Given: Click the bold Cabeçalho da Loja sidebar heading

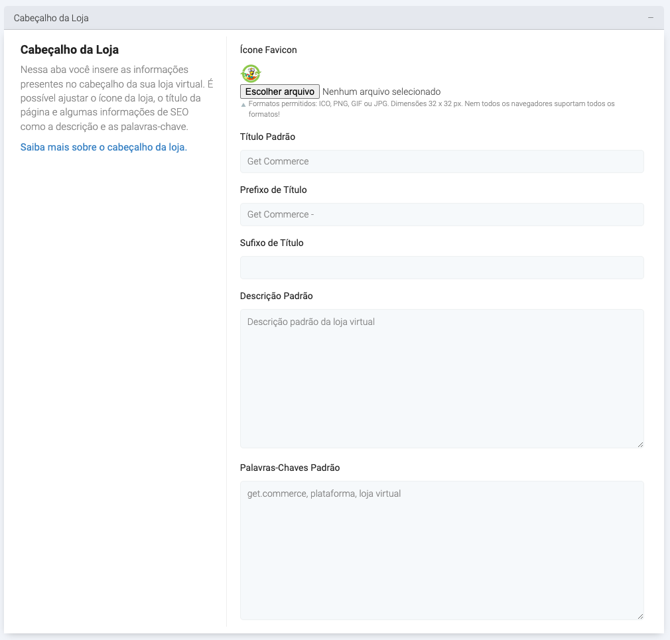Looking at the screenshot, I should coord(70,50).
